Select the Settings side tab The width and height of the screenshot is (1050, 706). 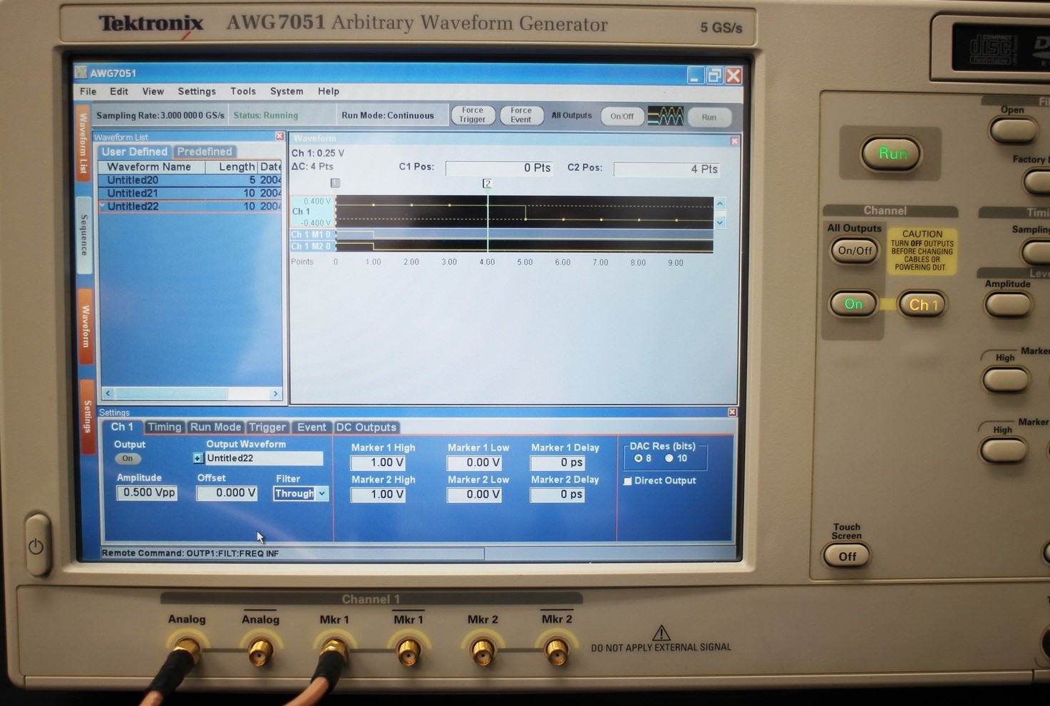point(88,416)
